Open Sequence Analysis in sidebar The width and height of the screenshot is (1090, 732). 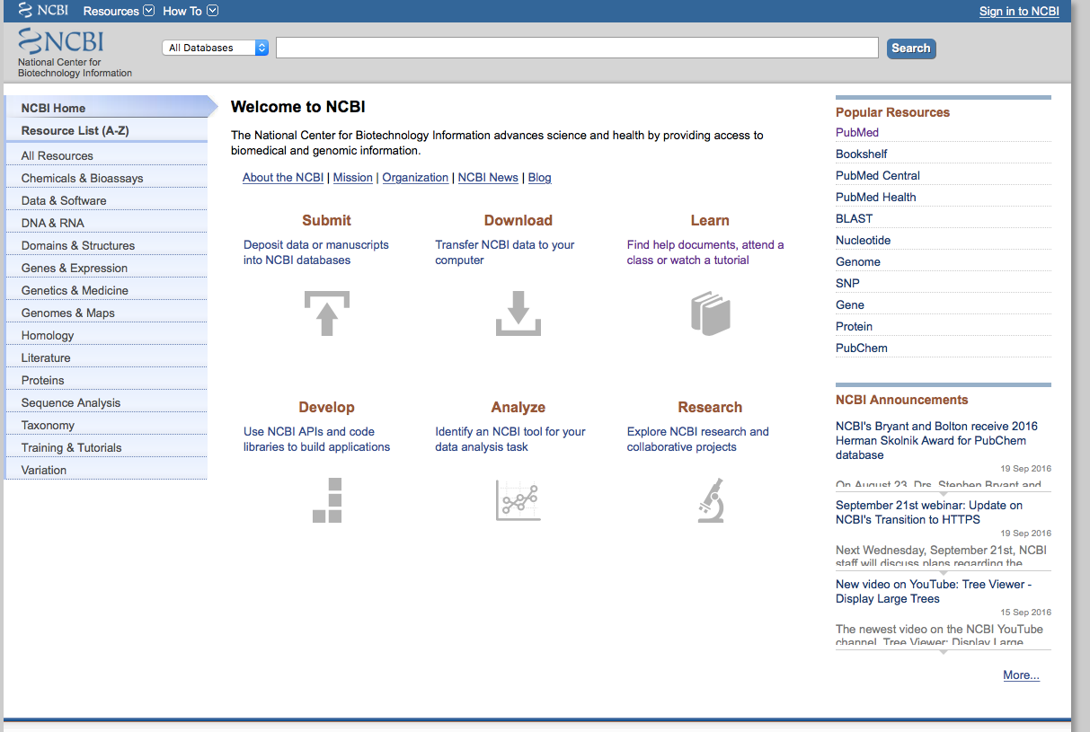pyautogui.click(x=106, y=402)
